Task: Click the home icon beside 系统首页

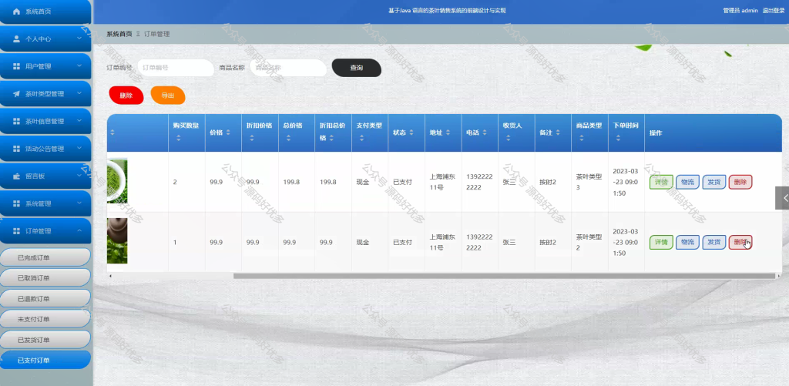Action: coord(16,11)
